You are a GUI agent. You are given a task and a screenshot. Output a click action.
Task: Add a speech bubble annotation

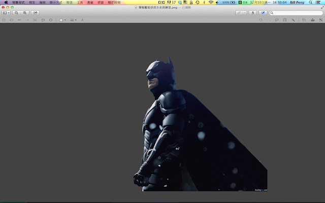[43, 20]
